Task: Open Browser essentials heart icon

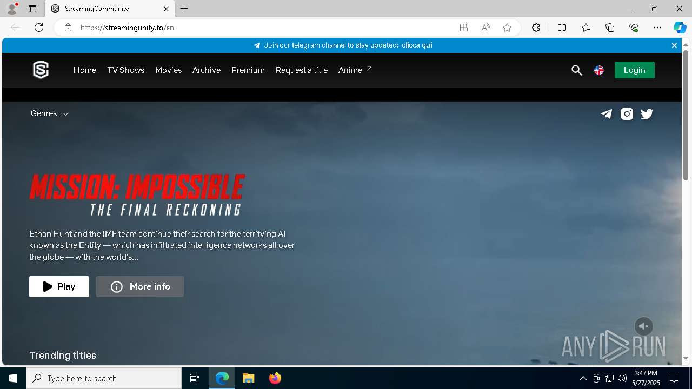Action: tap(634, 28)
